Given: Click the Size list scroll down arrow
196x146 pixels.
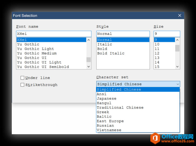Looking at the screenshot, I should [177, 67].
